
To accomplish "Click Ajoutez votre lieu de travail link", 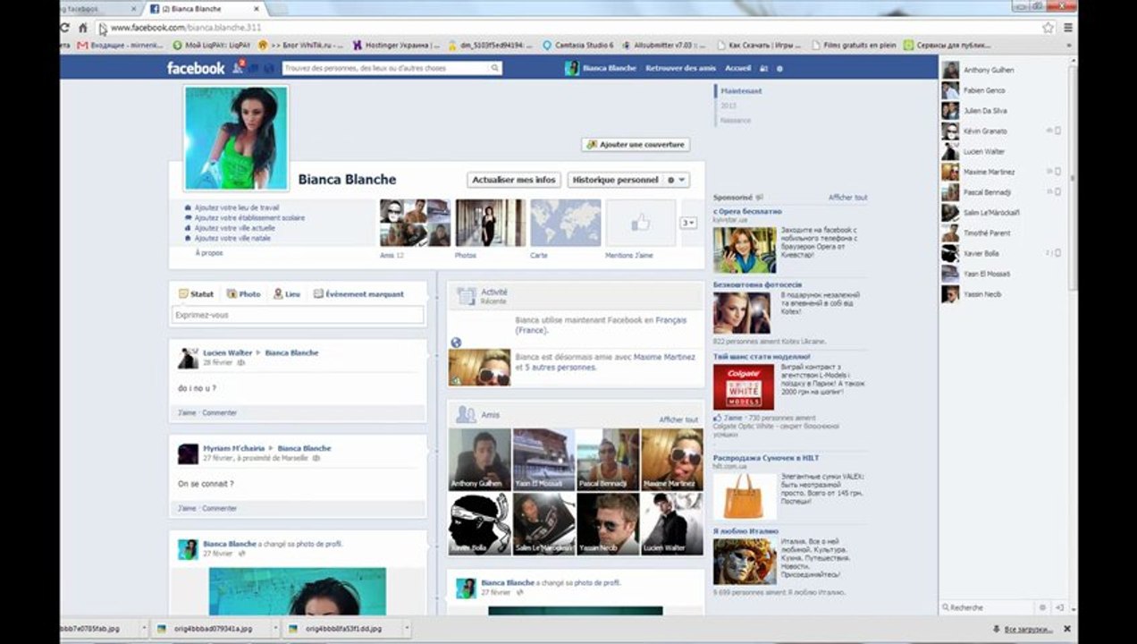I will click(x=237, y=208).
